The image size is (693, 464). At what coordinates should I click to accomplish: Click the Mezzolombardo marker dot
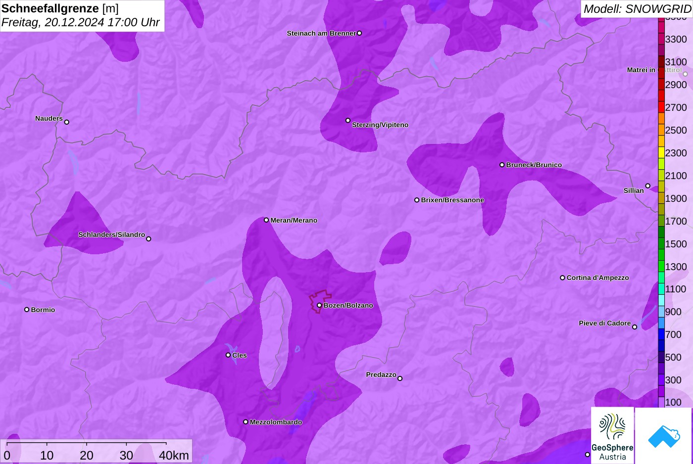pyautogui.click(x=246, y=422)
